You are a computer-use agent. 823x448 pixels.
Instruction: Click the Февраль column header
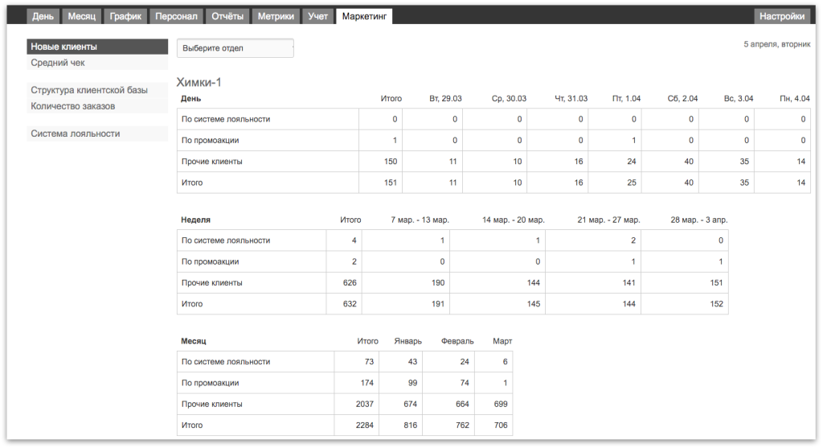click(x=457, y=341)
